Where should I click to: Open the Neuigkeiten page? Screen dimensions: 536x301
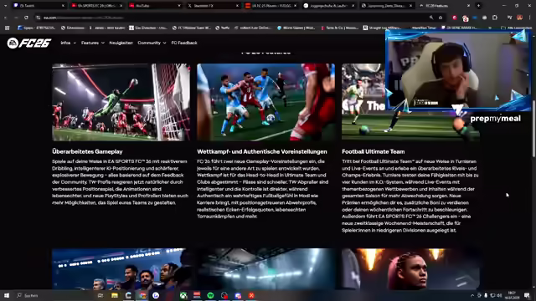click(121, 43)
